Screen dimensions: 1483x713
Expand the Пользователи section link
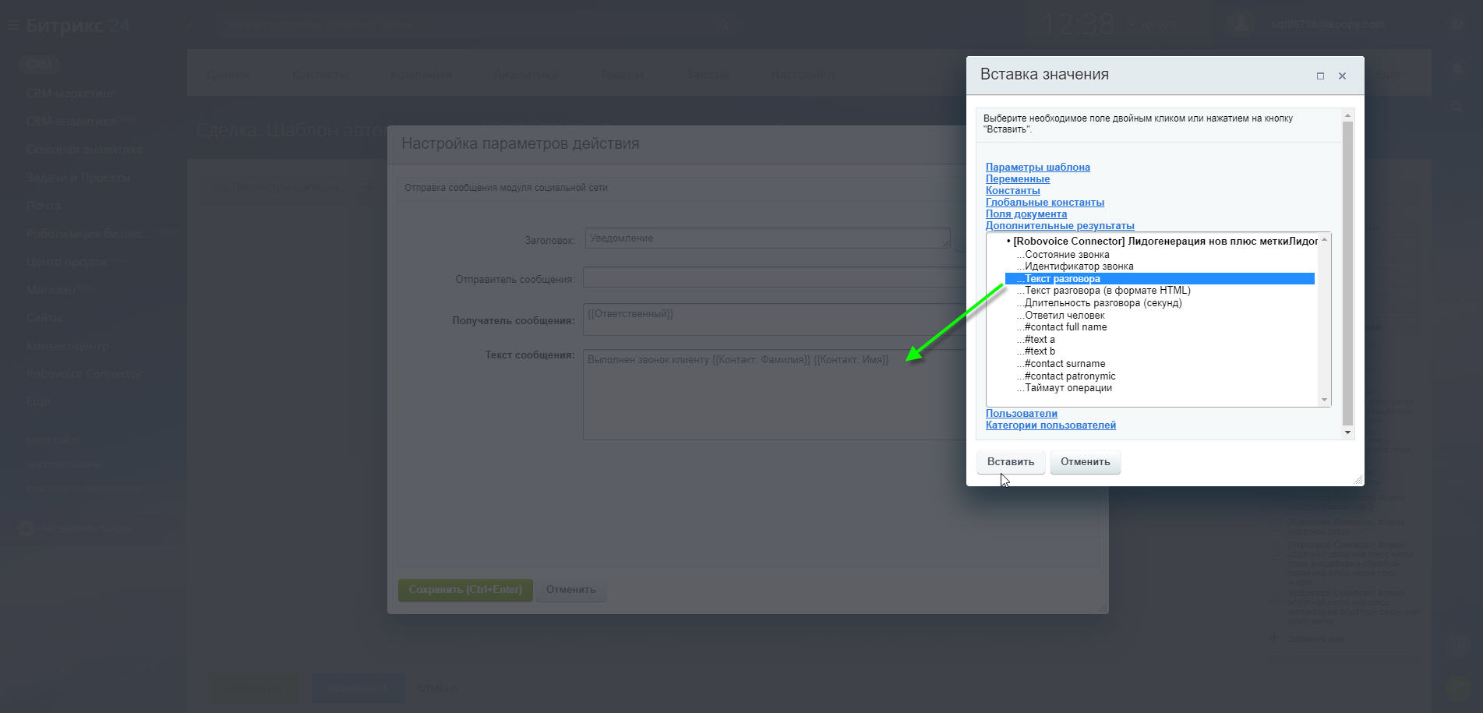(x=1021, y=413)
